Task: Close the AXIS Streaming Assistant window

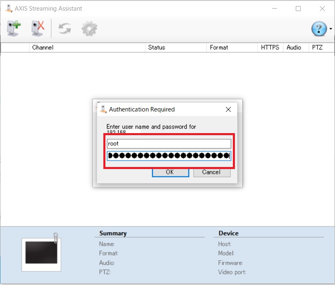Action: click(x=322, y=9)
